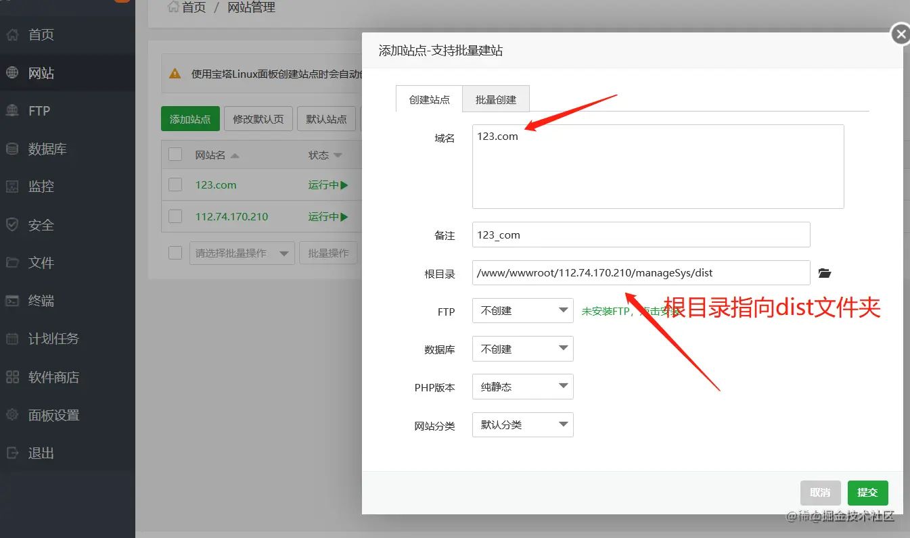Open the PHP版本 dropdown
Screen dimensions: 910x538
pos(522,387)
